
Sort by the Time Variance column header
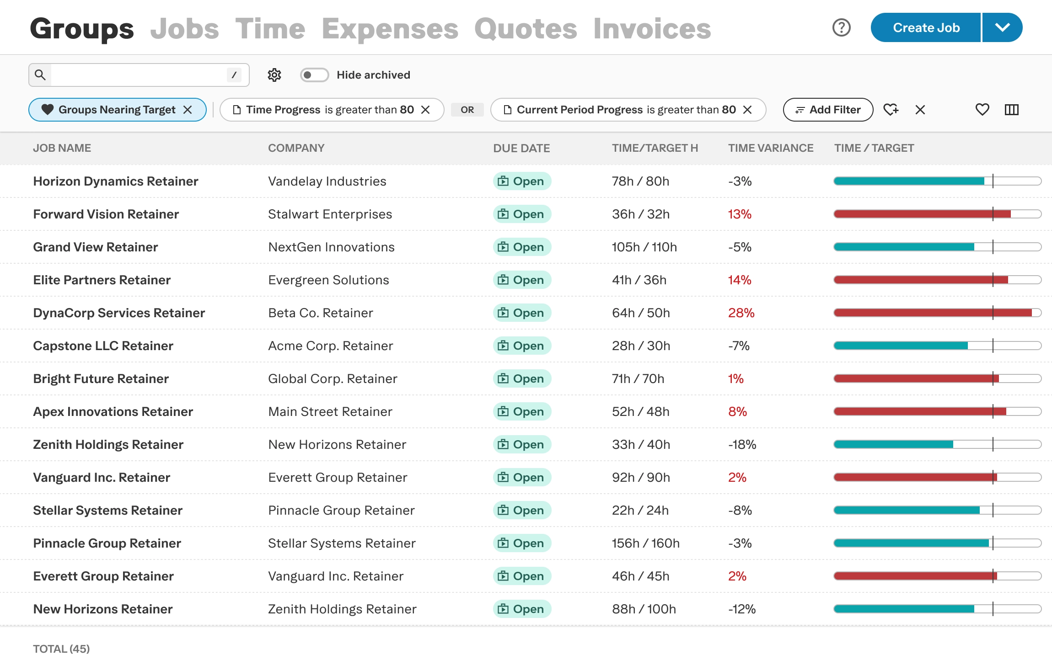(x=771, y=148)
